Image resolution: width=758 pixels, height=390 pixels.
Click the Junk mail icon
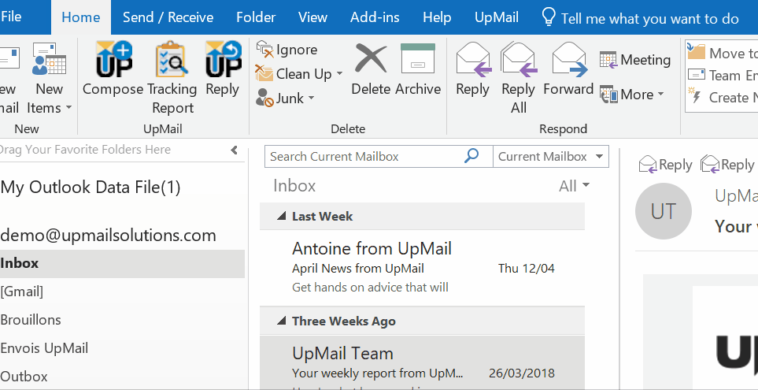[x=264, y=98]
